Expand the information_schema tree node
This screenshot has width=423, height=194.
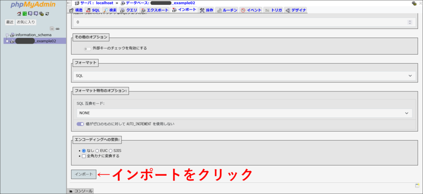[x=7, y=35]
